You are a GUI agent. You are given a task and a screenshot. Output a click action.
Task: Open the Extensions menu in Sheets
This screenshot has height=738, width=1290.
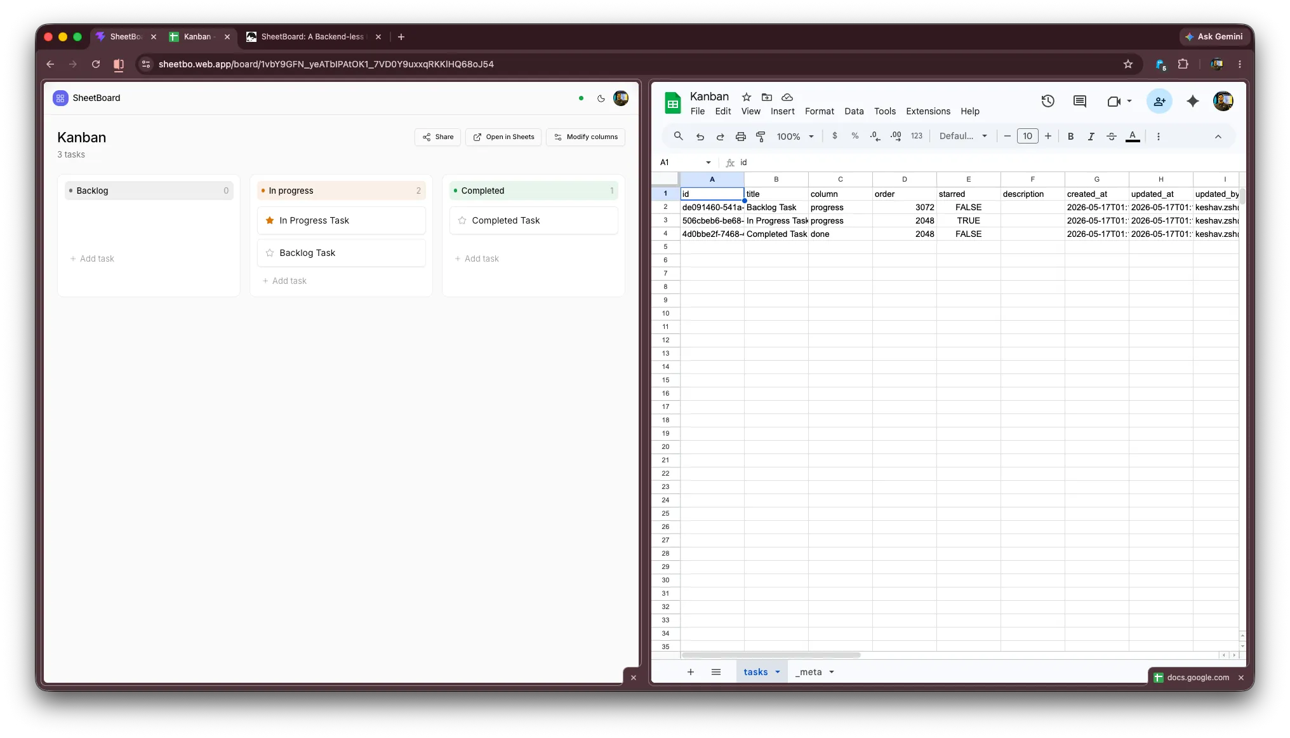pyautogui.click(x=928, y=111)
